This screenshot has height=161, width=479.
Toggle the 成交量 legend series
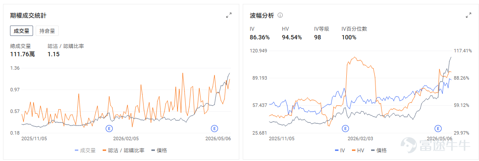click(85, 150)
